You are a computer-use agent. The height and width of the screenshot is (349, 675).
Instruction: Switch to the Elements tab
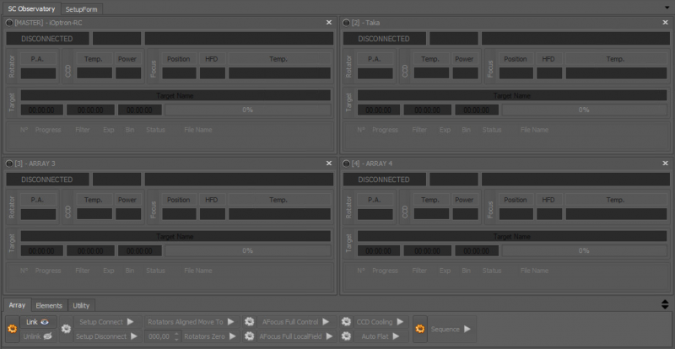[x=49, y=305]
